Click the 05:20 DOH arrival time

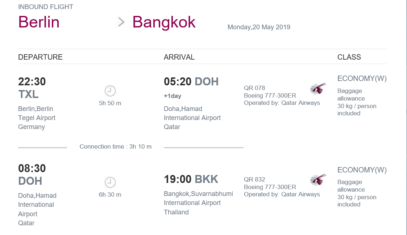191,81
